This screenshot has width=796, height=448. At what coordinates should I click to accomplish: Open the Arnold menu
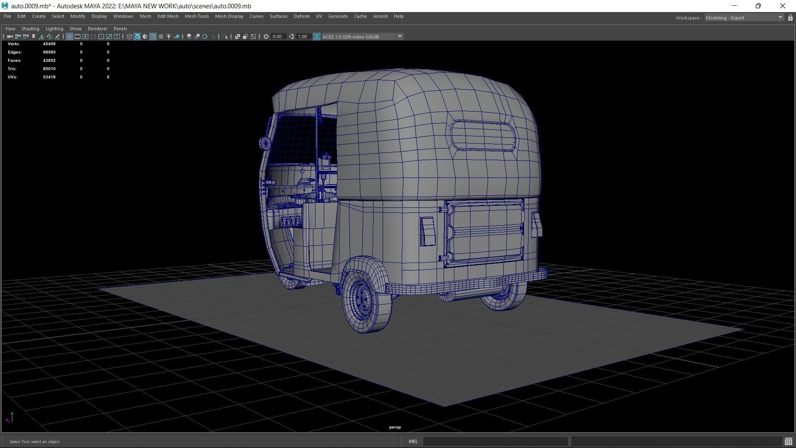(380, 16)
